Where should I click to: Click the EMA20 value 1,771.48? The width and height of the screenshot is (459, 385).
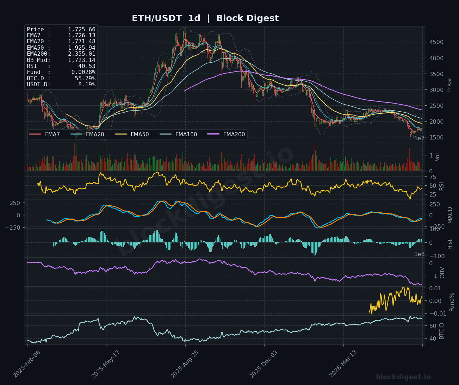(x=82, y=42)
